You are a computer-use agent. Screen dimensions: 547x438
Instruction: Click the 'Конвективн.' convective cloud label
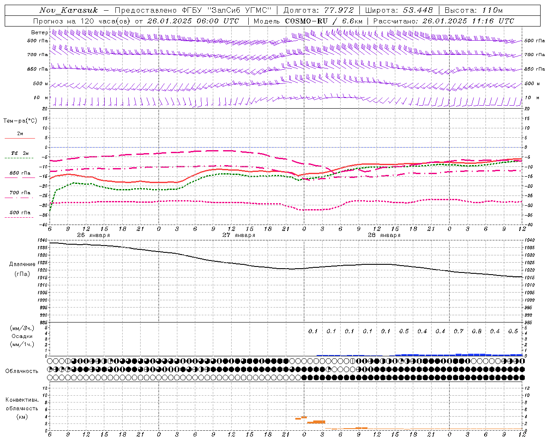pos(22,400)
